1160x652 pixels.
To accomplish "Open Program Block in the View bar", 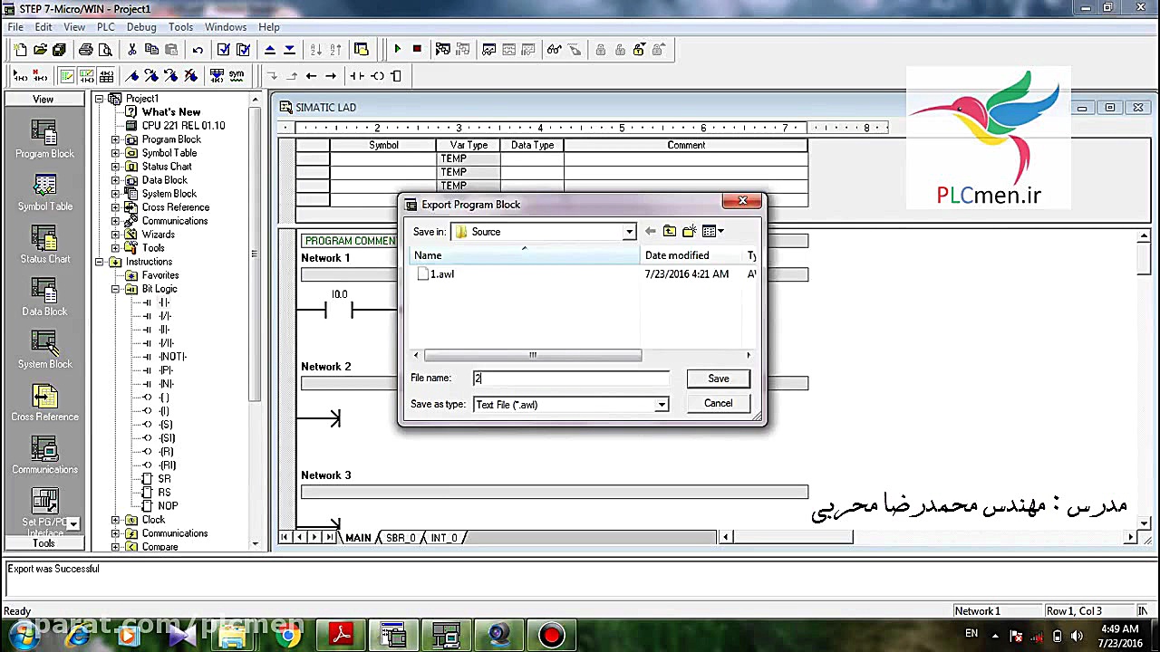I will tap(44, 139).
